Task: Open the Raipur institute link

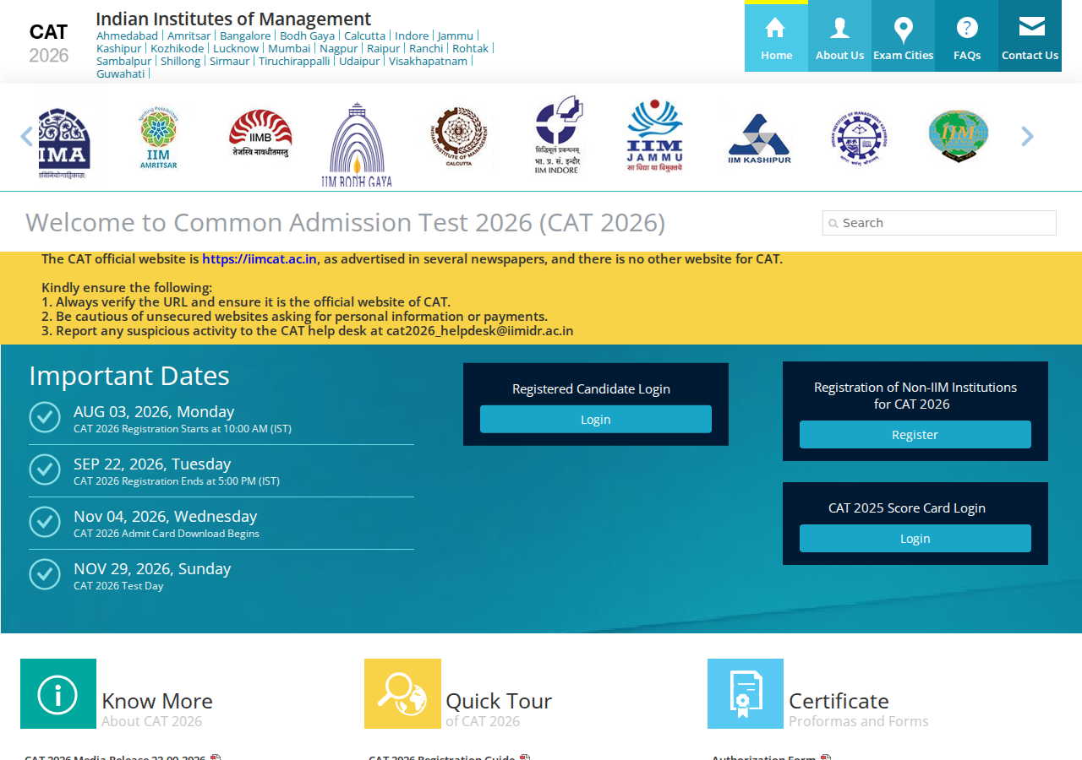Action: pos(384,48)
